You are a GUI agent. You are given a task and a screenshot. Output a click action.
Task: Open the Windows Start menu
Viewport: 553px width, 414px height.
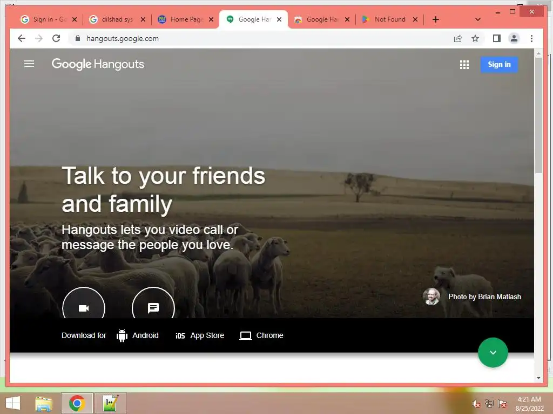coord(13,403)
